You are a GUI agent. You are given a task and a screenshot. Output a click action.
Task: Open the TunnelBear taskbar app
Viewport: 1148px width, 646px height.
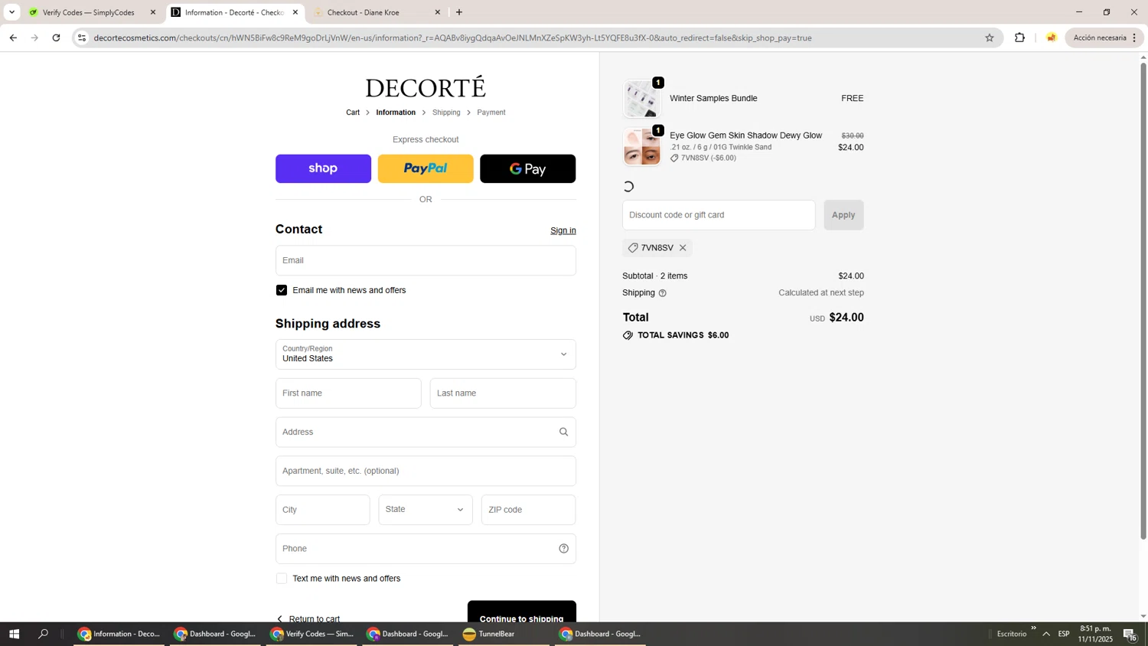(x=504, y=634)
